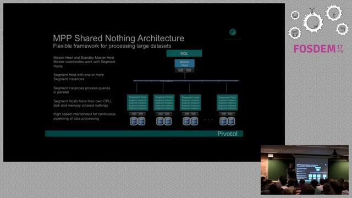Click "Segment Hosts have their own CPU" text

[x=82, y=101]
